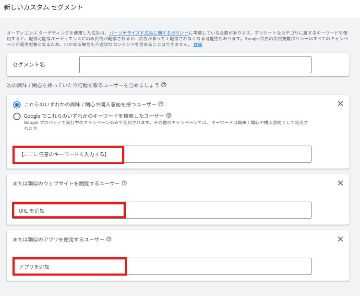The image size is (360, 296).
Task: Click the 新しいカスタム セグメント title
Action: [x=43, y=7]
